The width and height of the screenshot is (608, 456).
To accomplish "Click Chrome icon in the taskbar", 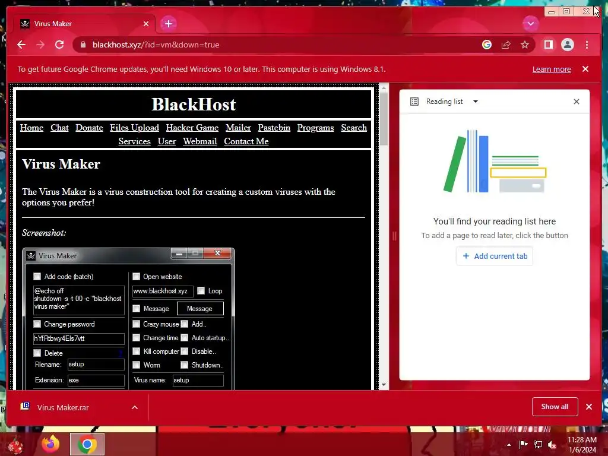I will [x=87, y=444].
